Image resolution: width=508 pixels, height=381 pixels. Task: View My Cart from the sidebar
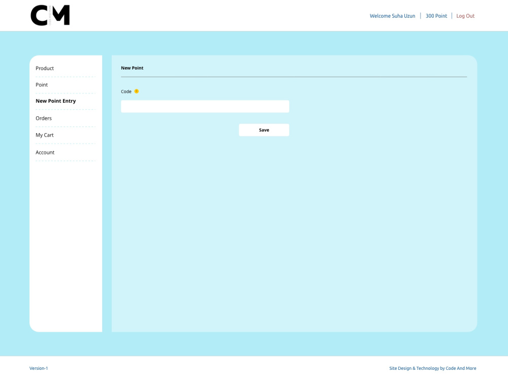pos(45,135)
